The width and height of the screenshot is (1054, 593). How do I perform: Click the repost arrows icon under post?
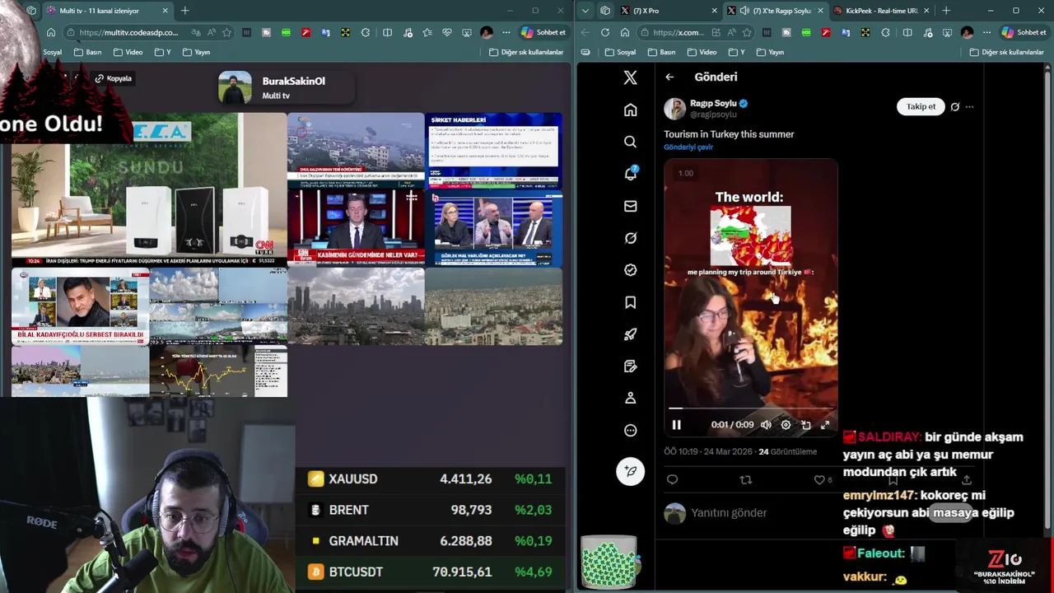click(746, 479)
